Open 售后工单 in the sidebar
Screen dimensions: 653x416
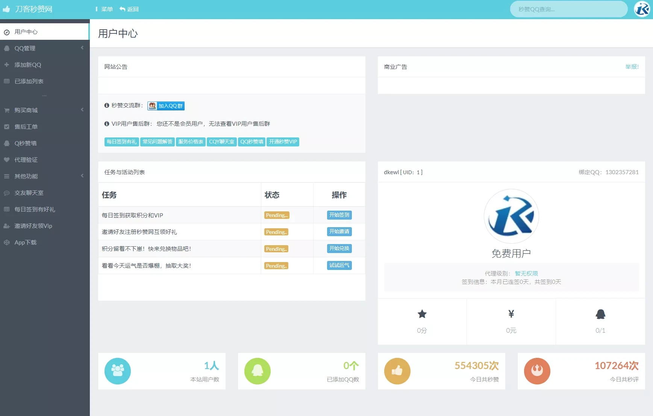45,127
